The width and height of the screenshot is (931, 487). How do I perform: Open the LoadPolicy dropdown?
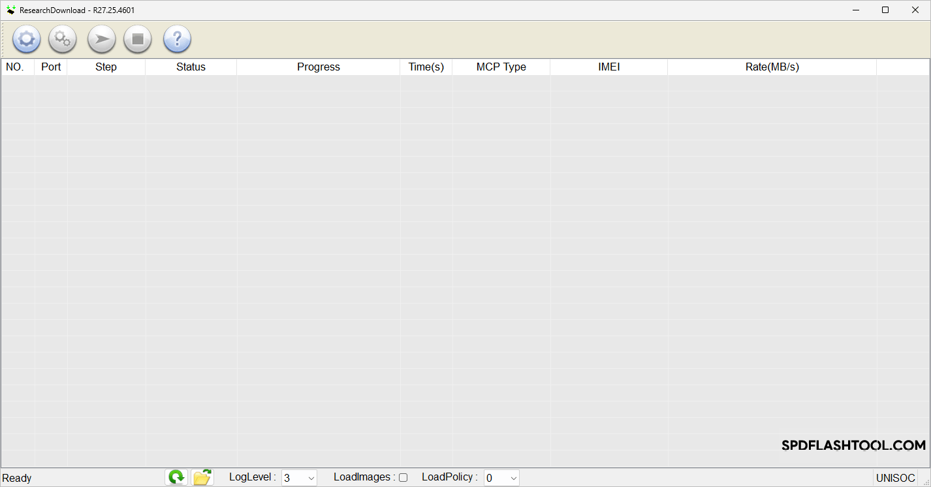click(x=513, y=478)
